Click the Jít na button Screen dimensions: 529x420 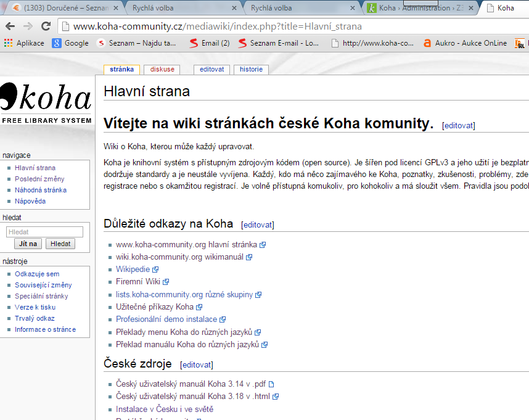[28, 244]
